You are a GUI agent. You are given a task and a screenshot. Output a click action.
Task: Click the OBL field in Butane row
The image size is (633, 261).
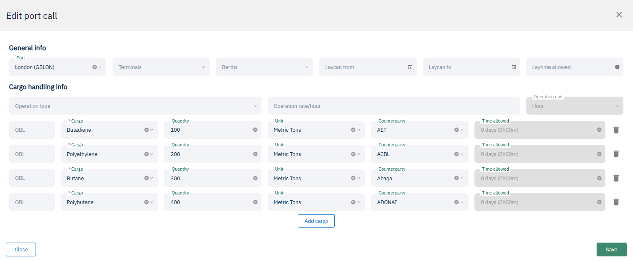pos(32,178)
